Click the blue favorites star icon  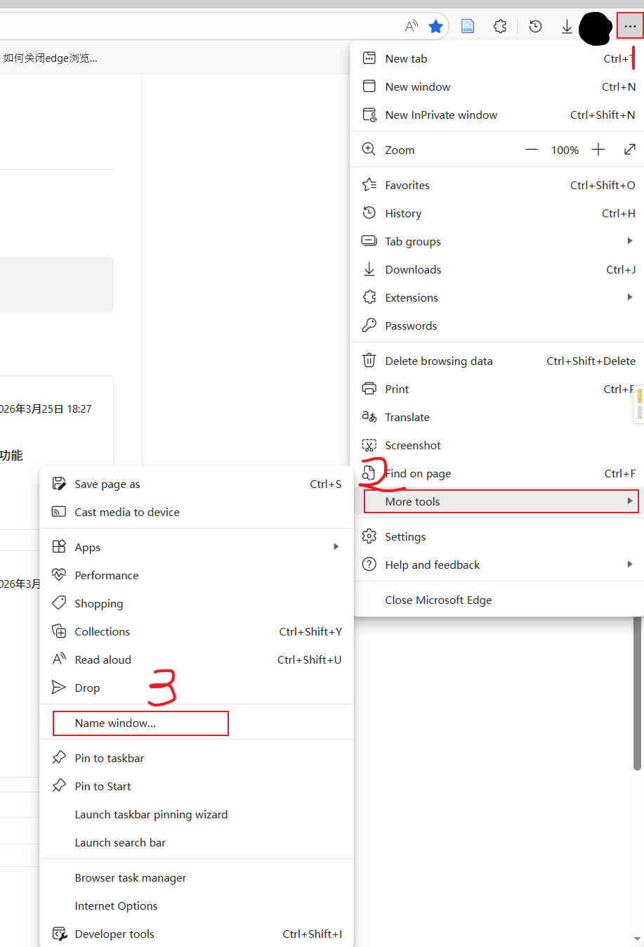point(436,27)
